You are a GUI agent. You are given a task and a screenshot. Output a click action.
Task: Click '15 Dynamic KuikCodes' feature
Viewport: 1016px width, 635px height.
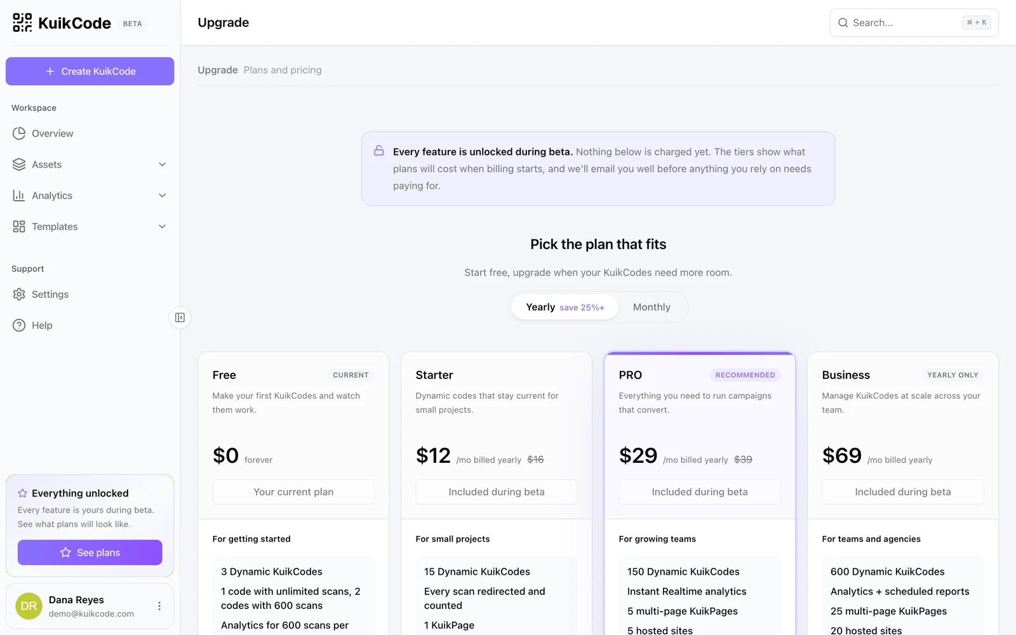(477, 571)
